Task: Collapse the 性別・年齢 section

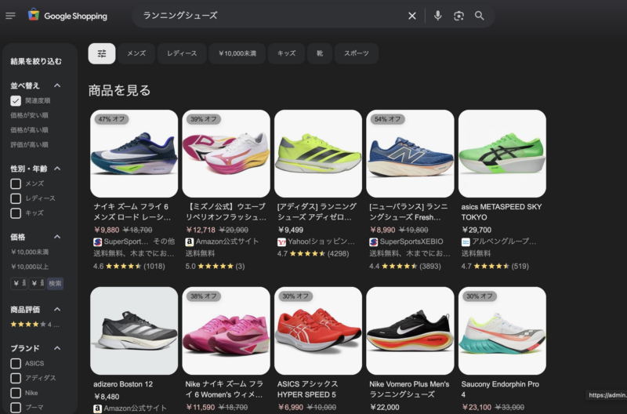Action: point(57,169)
